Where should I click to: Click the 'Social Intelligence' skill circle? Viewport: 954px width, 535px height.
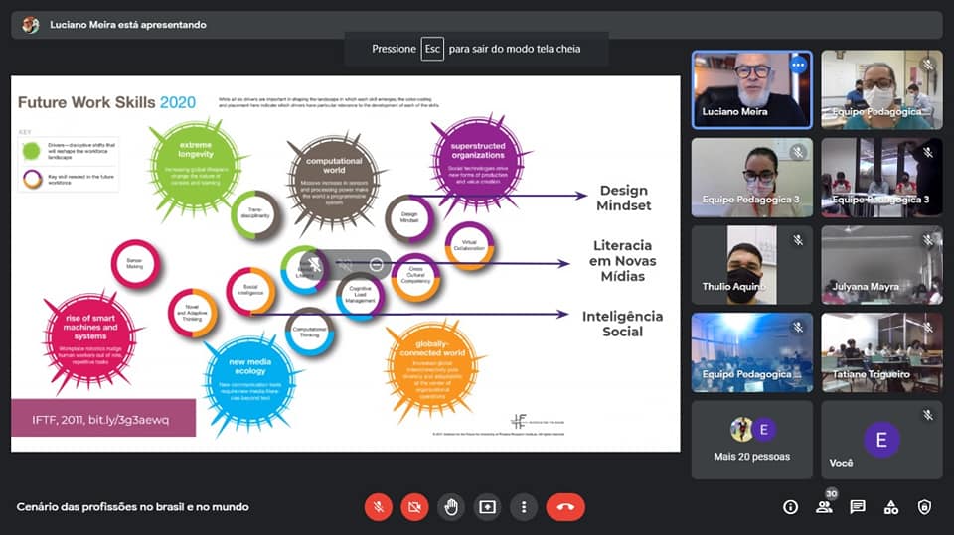[250, 291]
